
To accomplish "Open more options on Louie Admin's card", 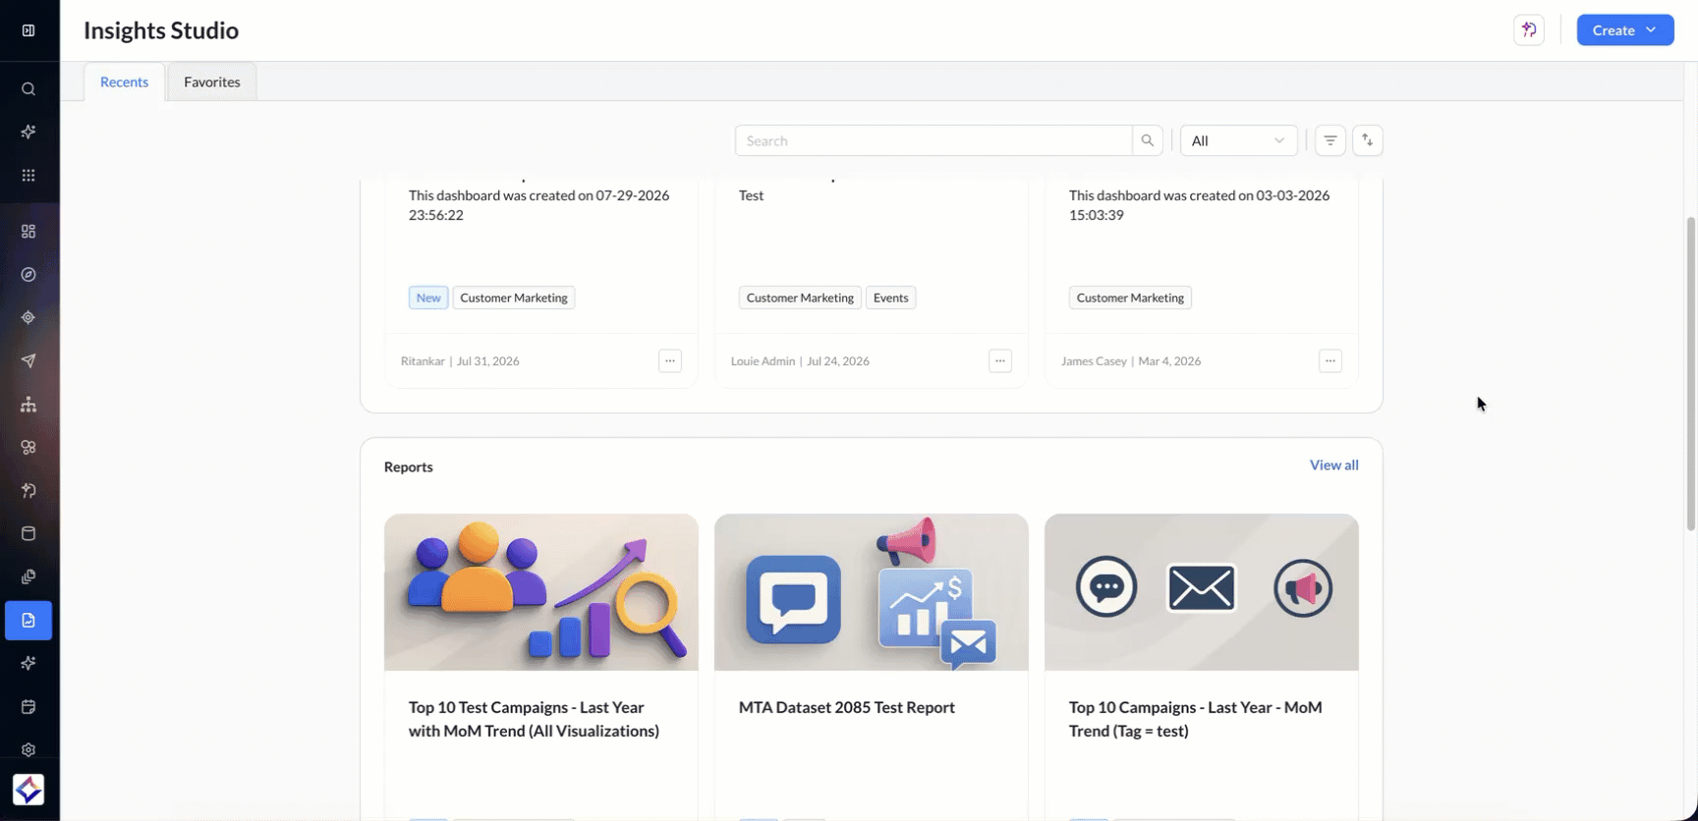I will click(1000, 361).
